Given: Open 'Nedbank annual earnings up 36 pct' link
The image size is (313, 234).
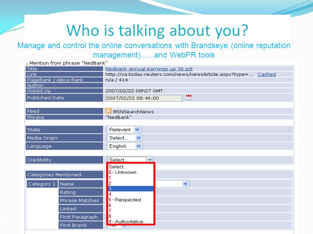Looking at the screenshot, I should pyautogui.click(x=149, y=69).
